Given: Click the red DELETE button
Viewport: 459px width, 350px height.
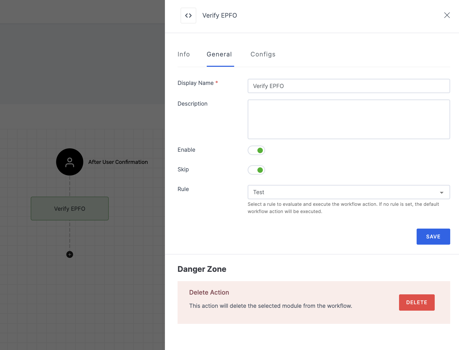Looking at the screenshot, I should click(417, 302).
